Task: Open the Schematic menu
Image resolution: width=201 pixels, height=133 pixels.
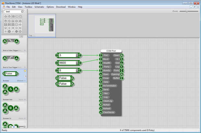Action: click(39, 7)
